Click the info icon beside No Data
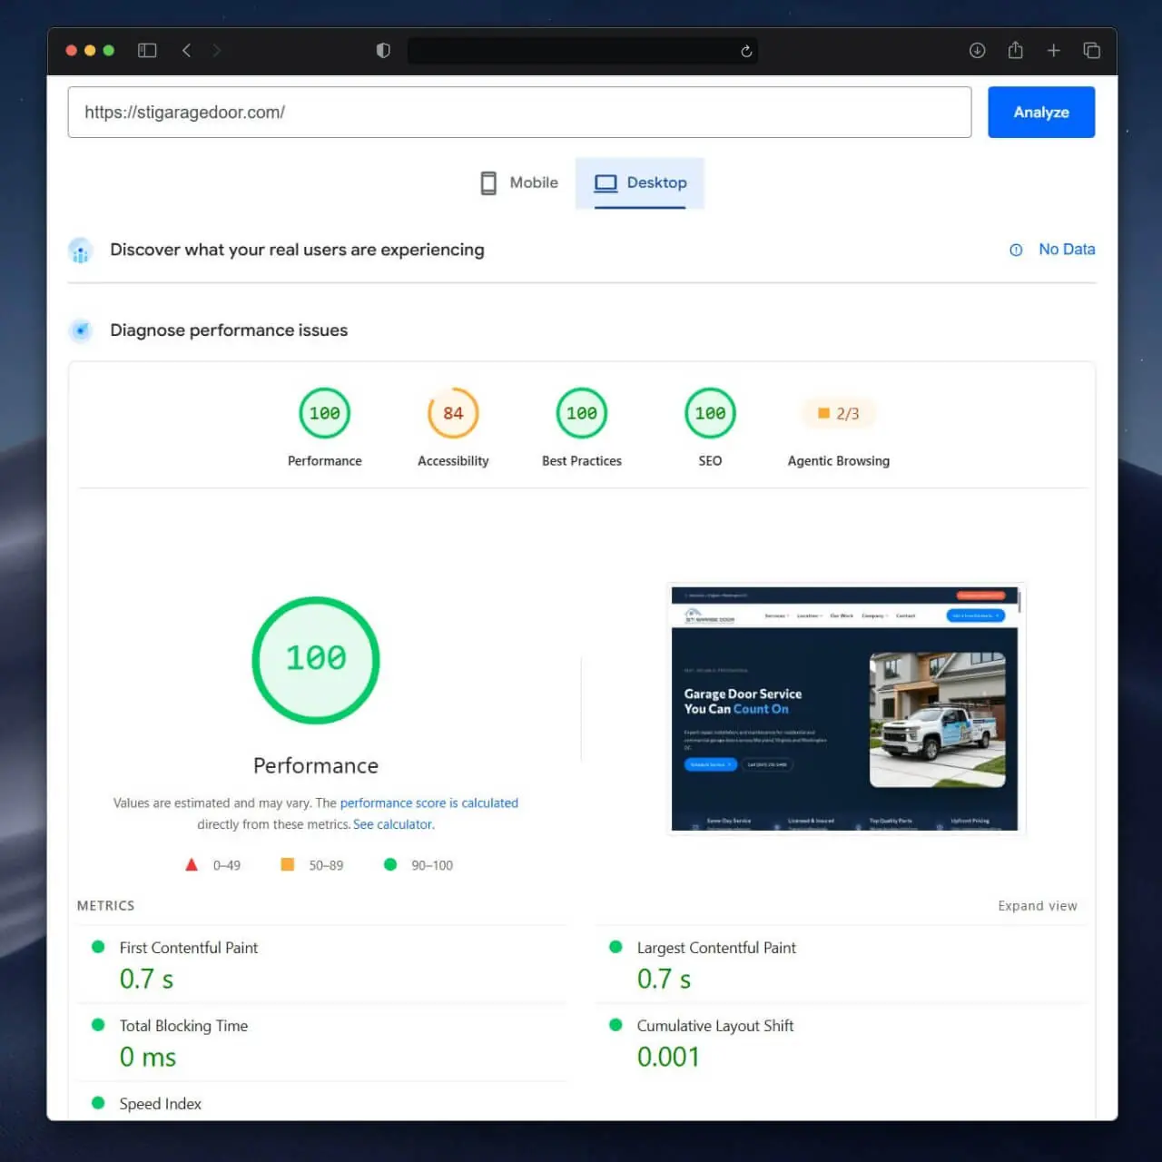 [1016, 250]
